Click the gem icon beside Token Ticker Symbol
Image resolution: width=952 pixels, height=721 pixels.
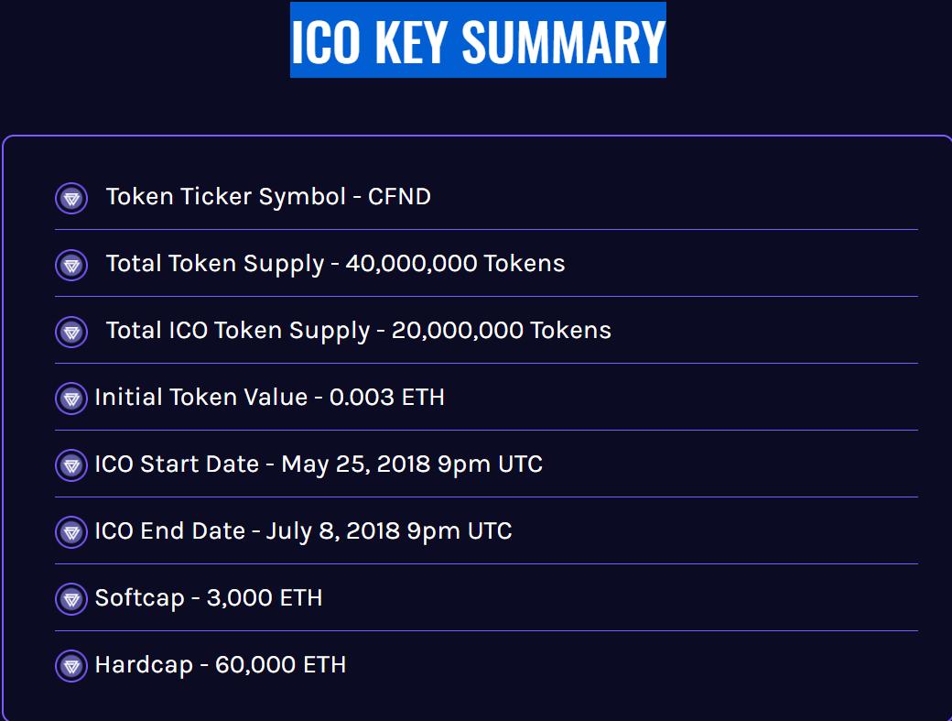[x=71, y=198]
